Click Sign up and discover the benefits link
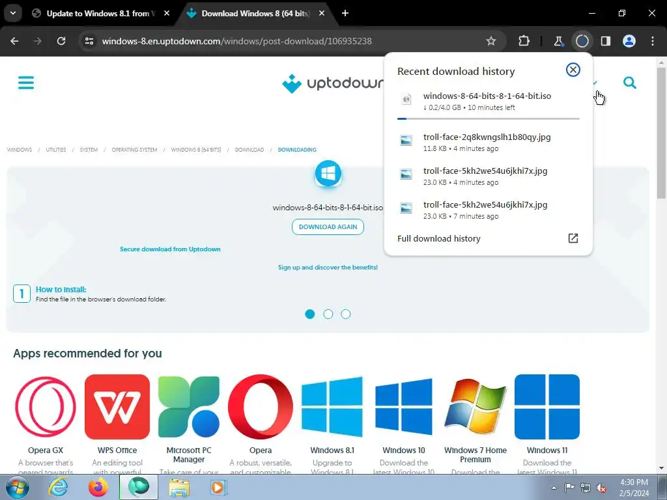Viewport: 667px width, 500px height. coord(328,268)
